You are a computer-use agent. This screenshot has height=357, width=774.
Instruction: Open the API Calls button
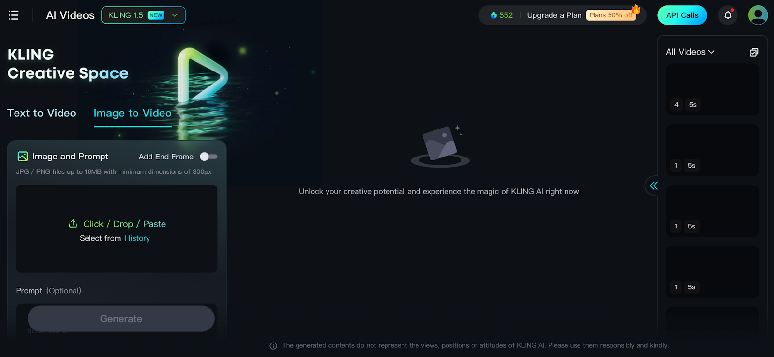click(682, 15)
